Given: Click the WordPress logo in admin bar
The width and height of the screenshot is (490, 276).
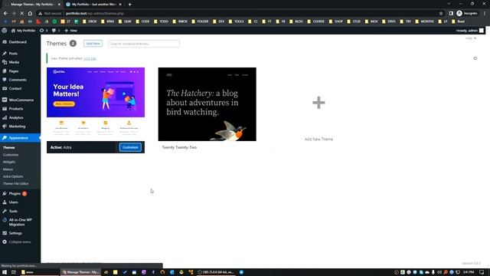Looking at the screenshot, I should [x=5, y=31].
